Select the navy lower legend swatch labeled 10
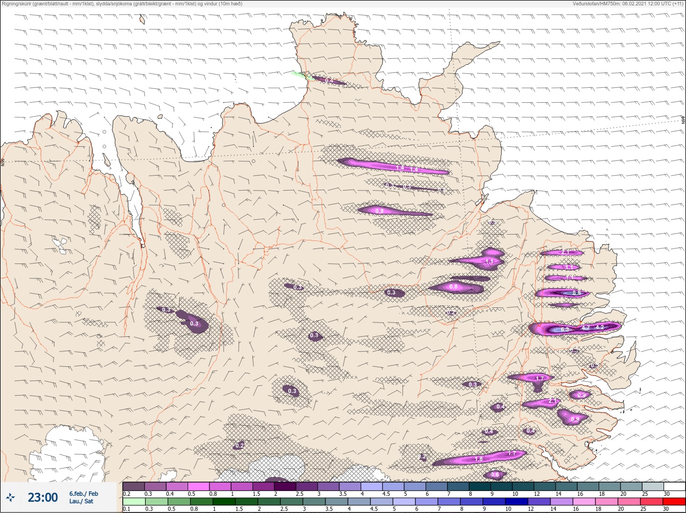Screen dimensions: 686x513 516,502
